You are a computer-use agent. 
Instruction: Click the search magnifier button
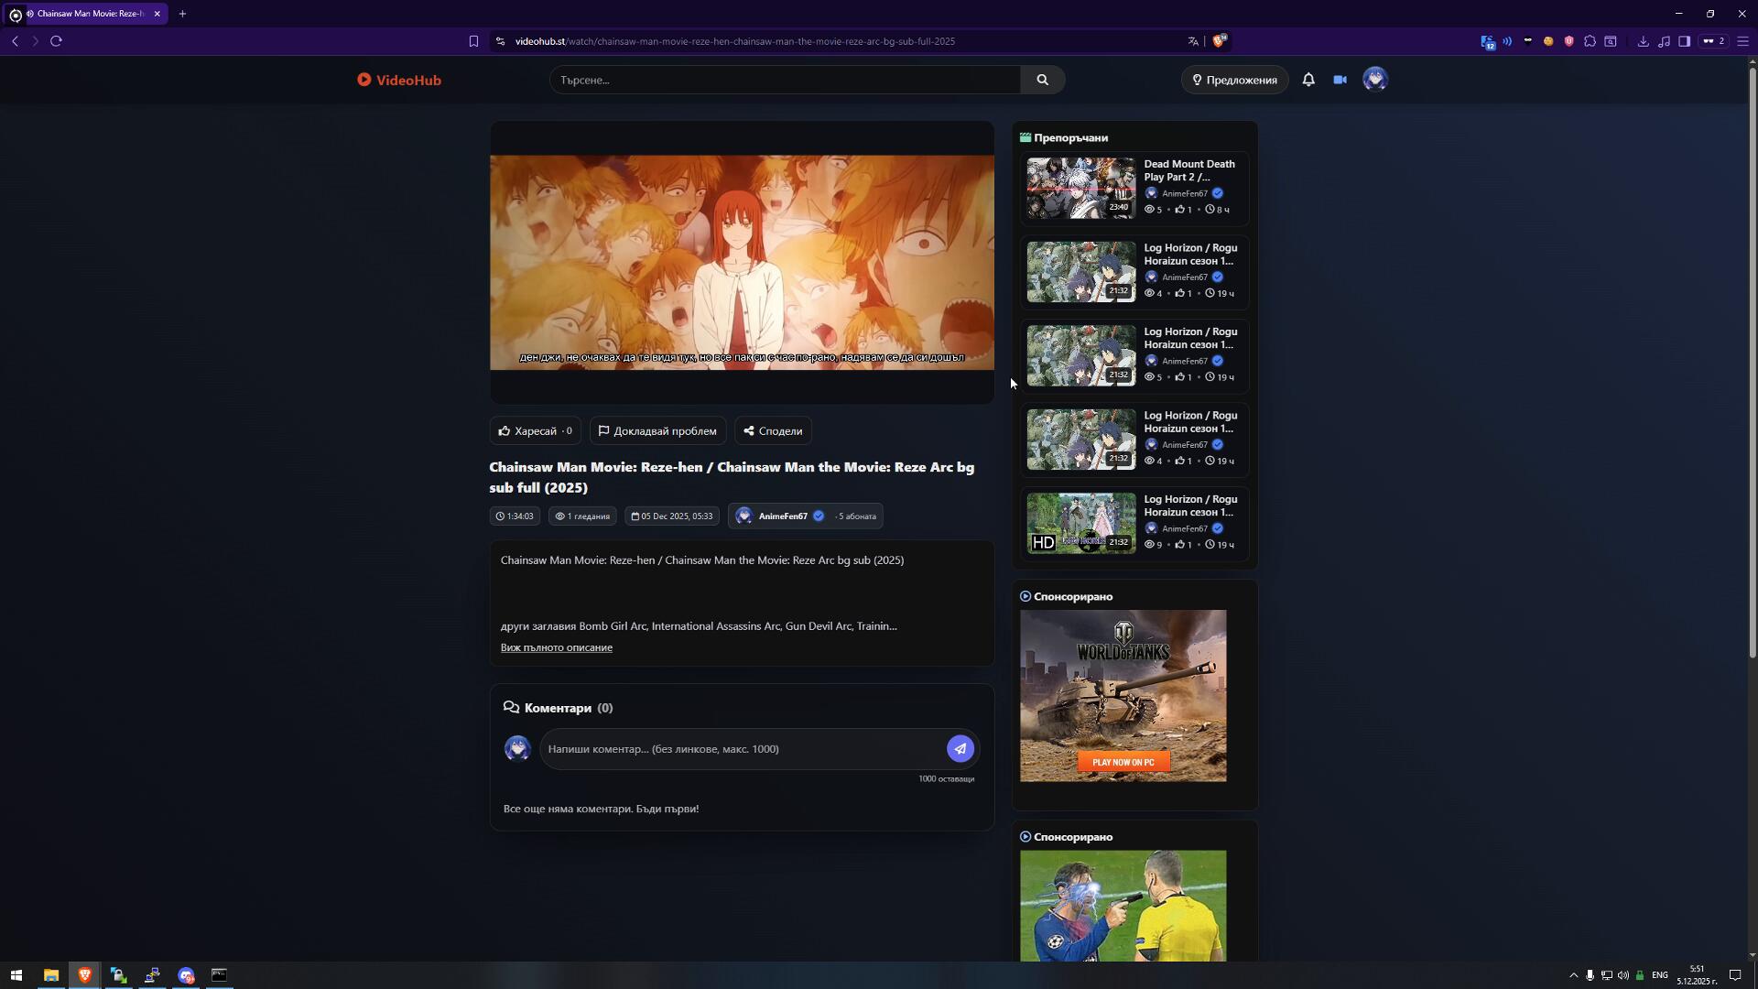coord(1042,80)
